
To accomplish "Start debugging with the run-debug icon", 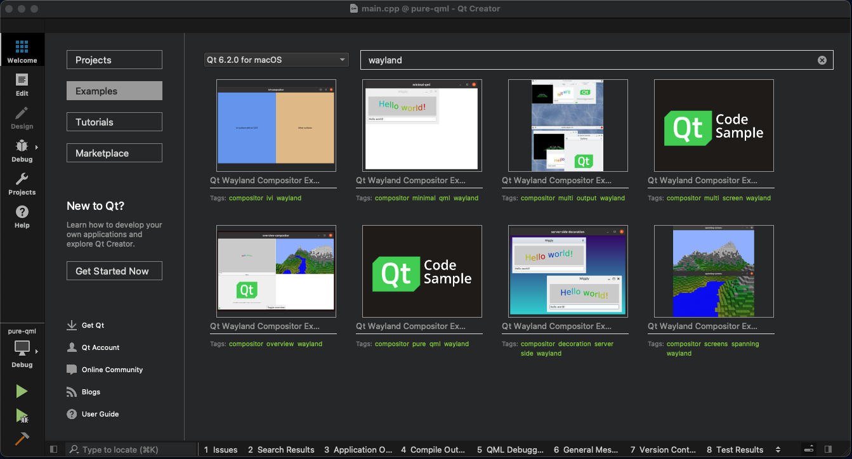I will click(22, 416).
